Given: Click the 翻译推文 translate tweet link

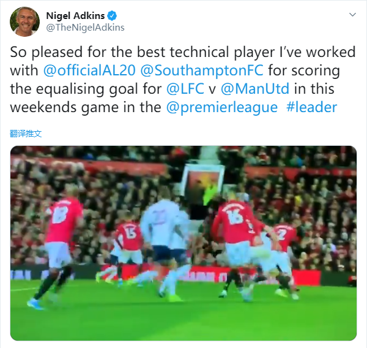Looking at the screenshot, I should (26, 134).
